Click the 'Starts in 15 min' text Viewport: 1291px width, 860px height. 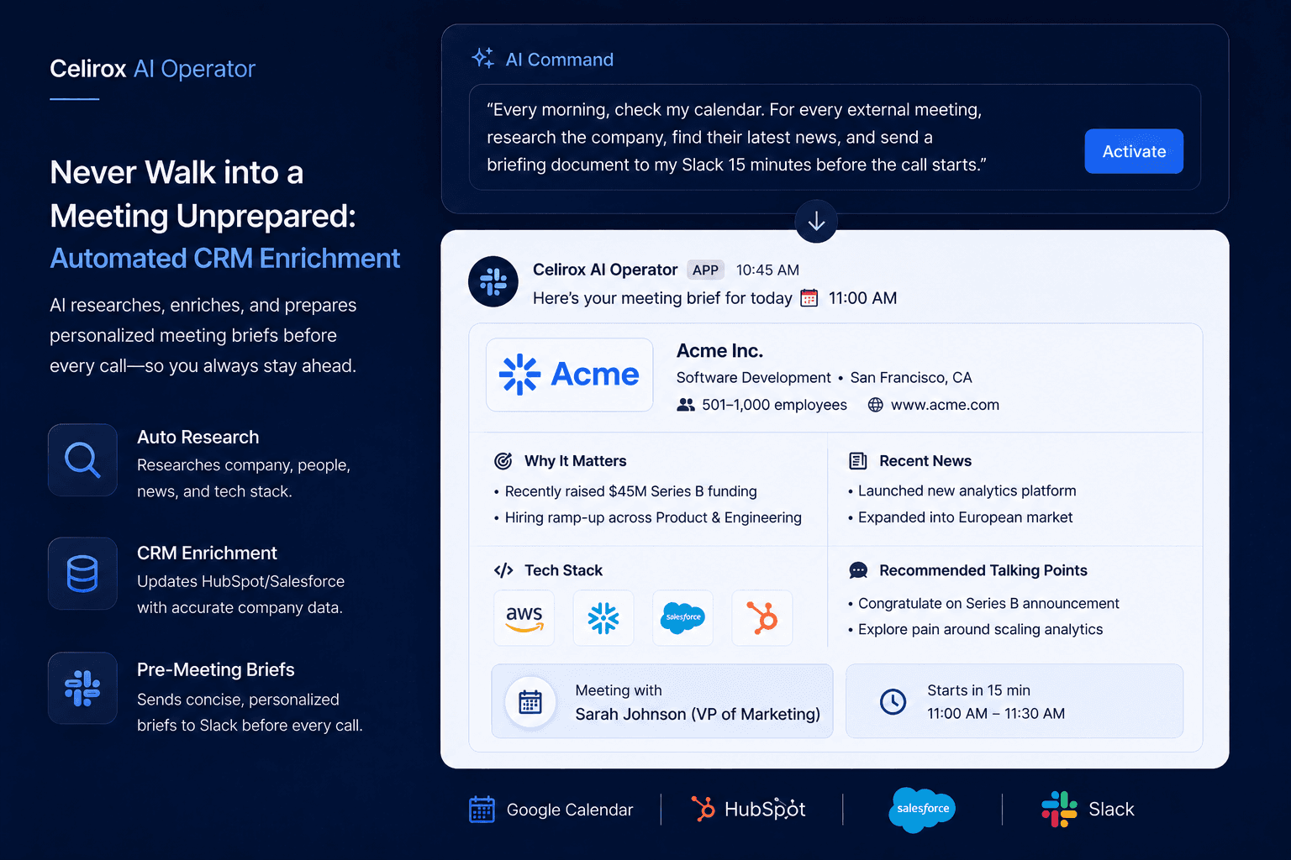coord(978,690)
